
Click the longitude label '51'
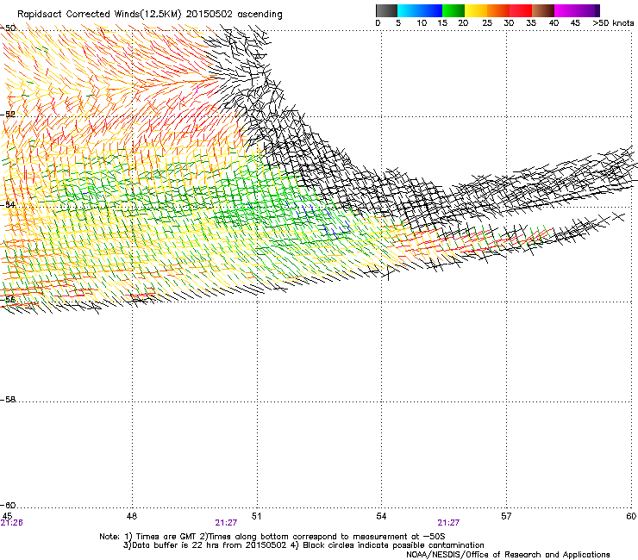click(256, 516)
